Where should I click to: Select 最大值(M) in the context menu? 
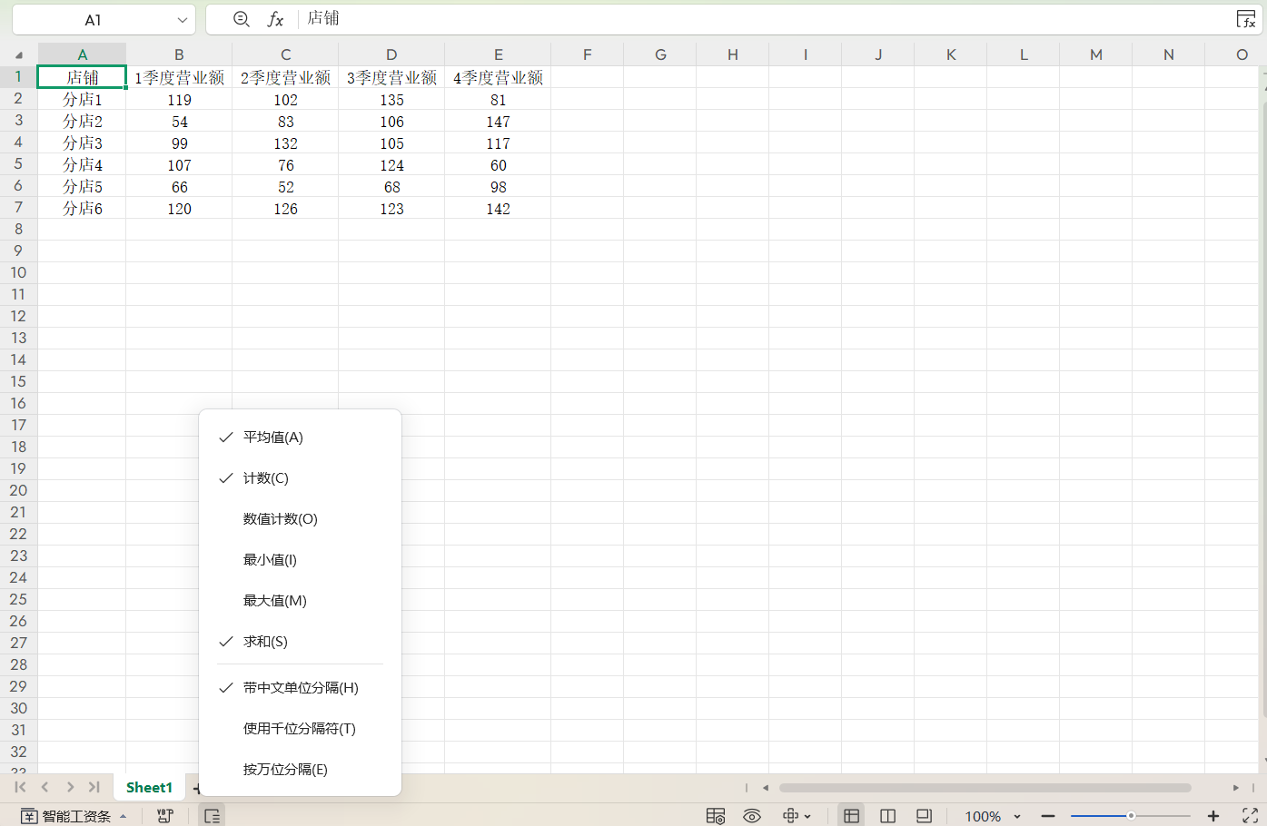[274, 601]
